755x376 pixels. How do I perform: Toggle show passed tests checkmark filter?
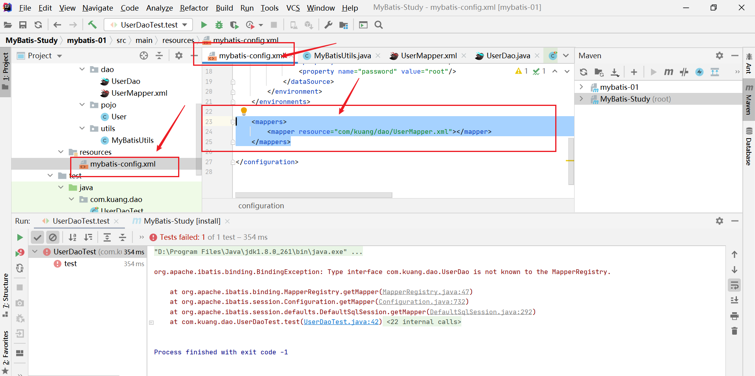(x=37, y=237)
